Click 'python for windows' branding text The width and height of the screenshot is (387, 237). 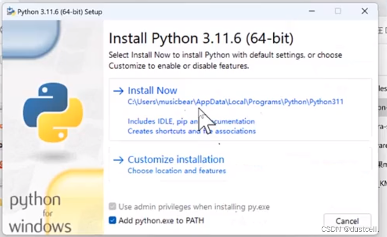[40, 213]
